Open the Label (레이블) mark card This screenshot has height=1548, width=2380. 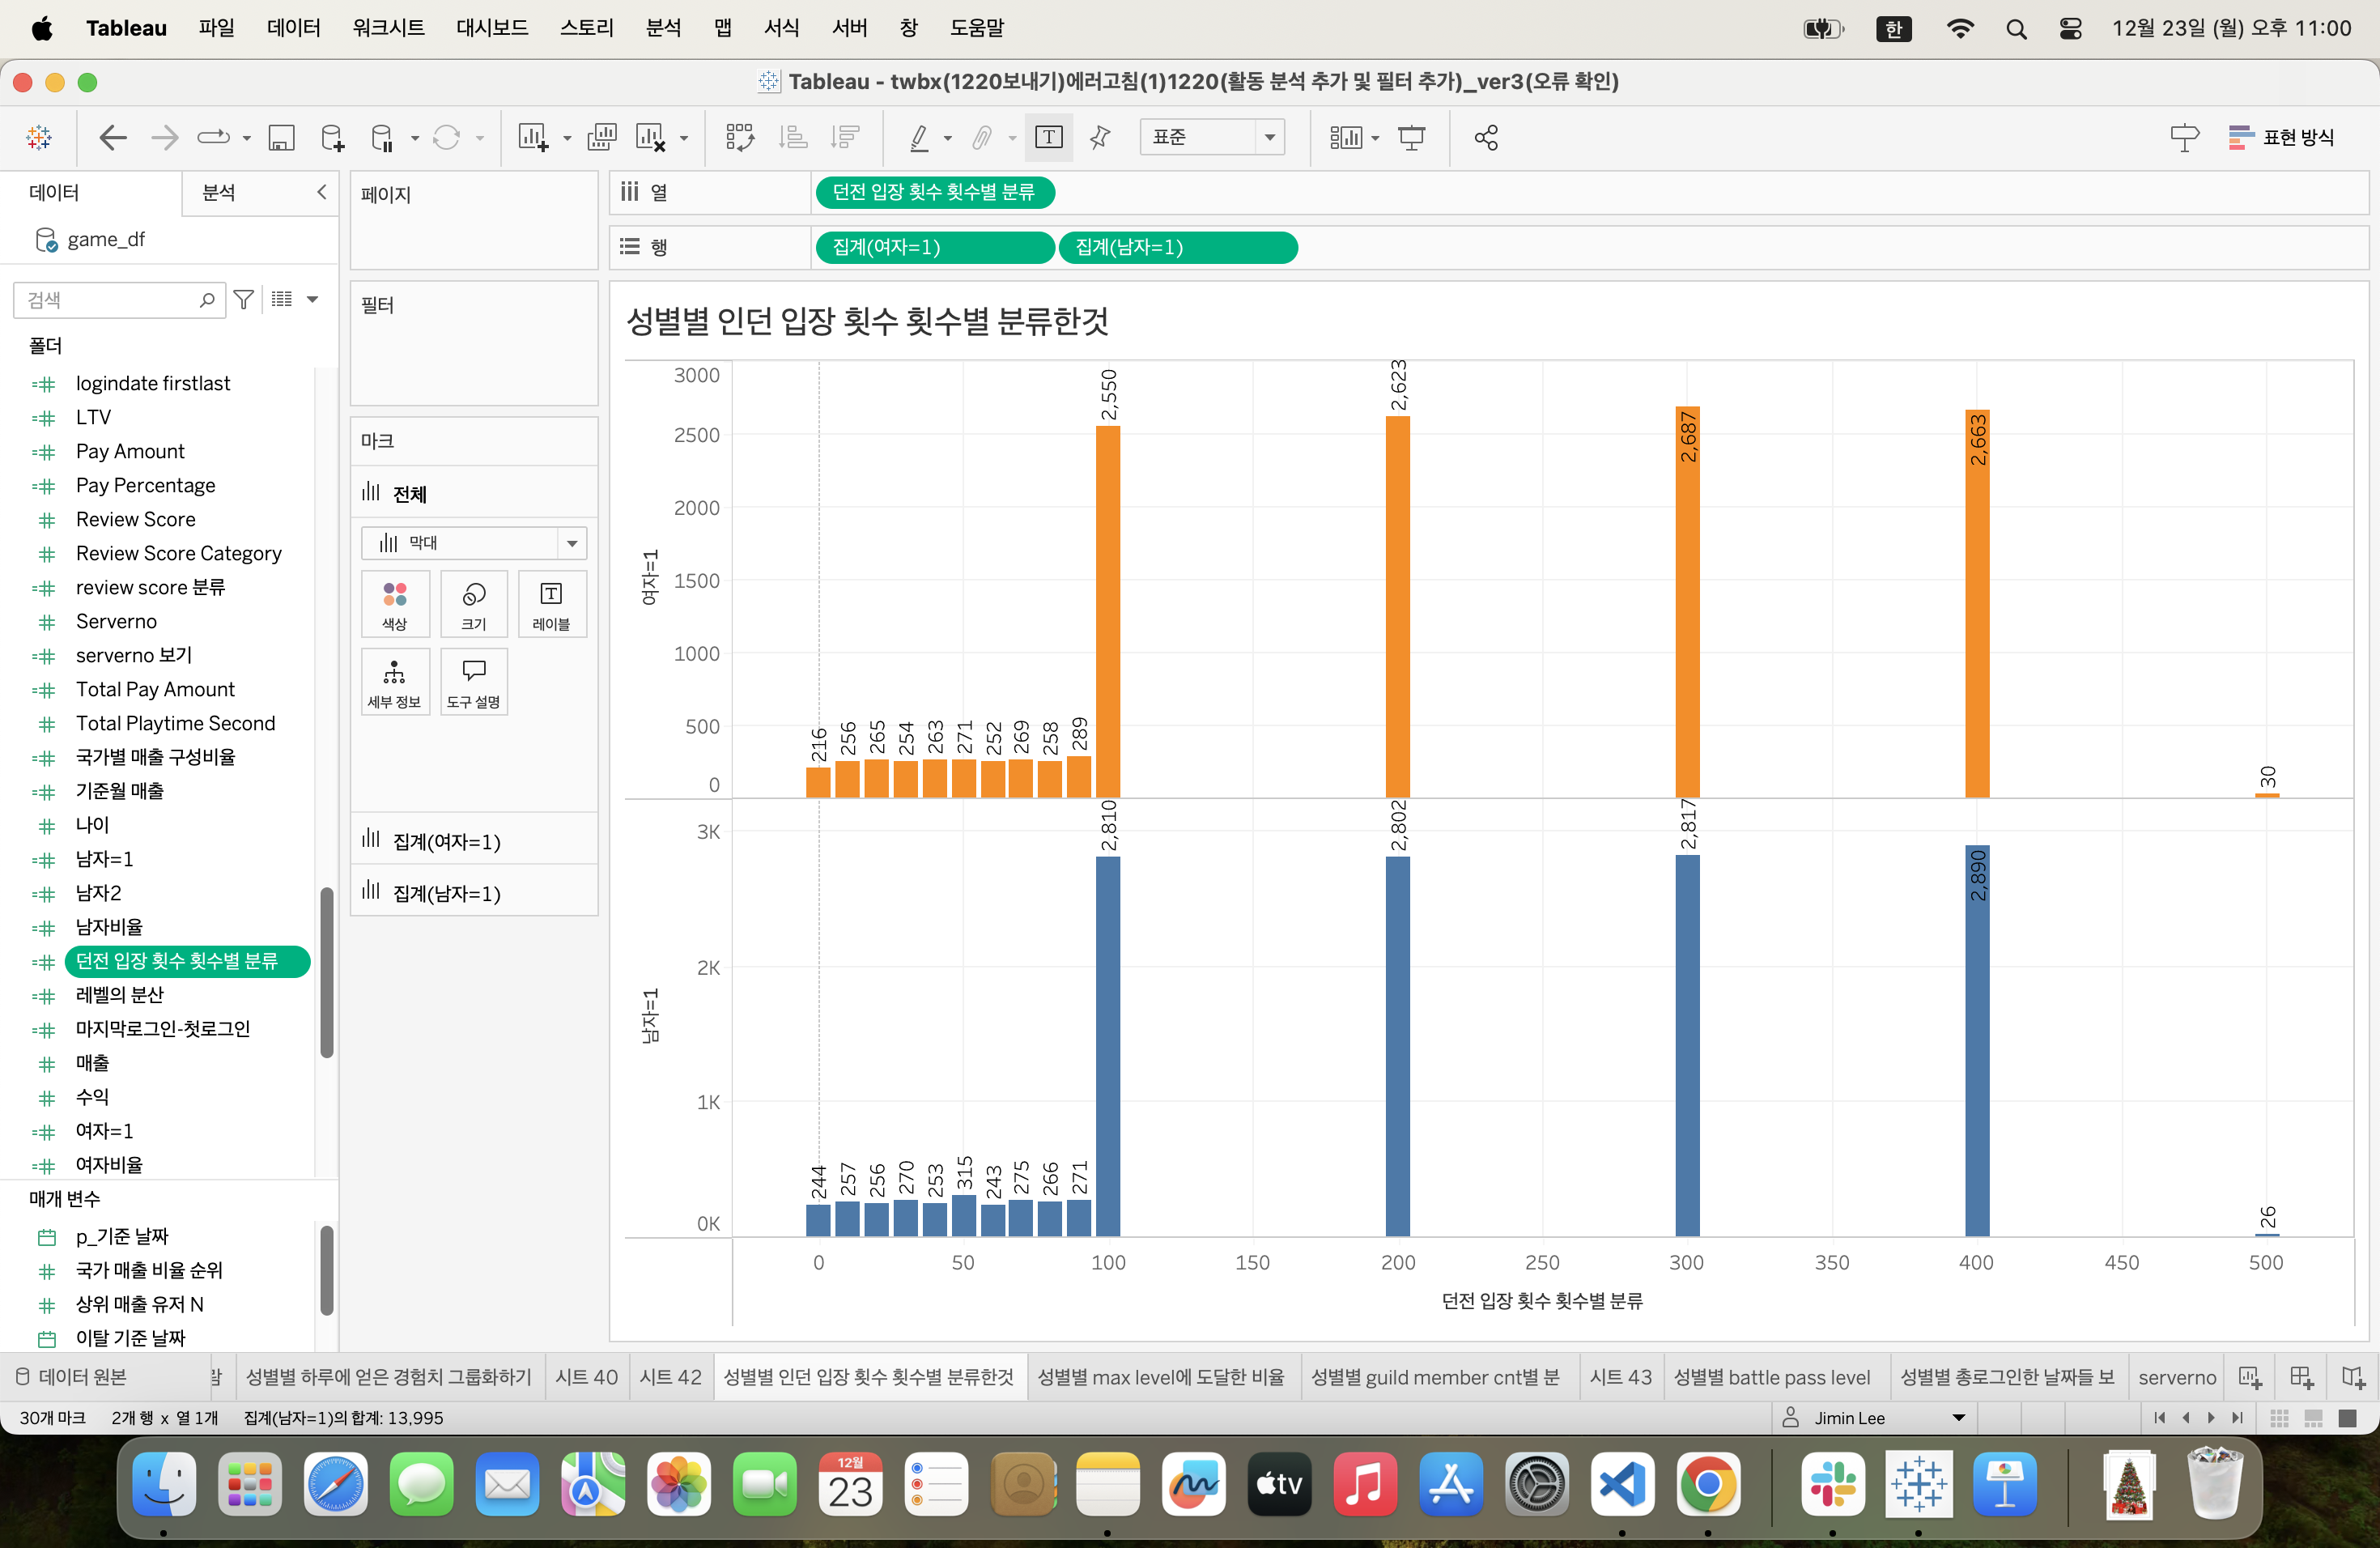click(x=551, y=604)
